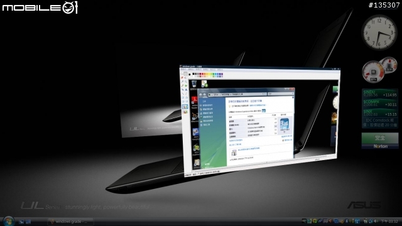This screenshot has width=402, height=226.
Task: Open the first menu in Paint's menu bar
Action: tap(183, 70)
